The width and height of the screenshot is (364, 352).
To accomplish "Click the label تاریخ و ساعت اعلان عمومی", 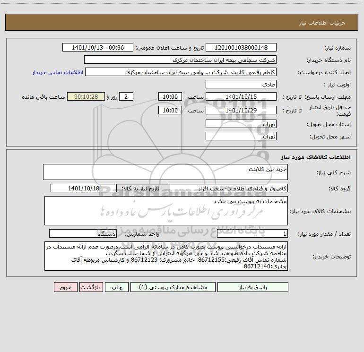I will [170, 48].
